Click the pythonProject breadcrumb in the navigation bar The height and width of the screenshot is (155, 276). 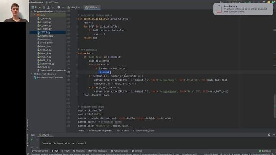36,3
